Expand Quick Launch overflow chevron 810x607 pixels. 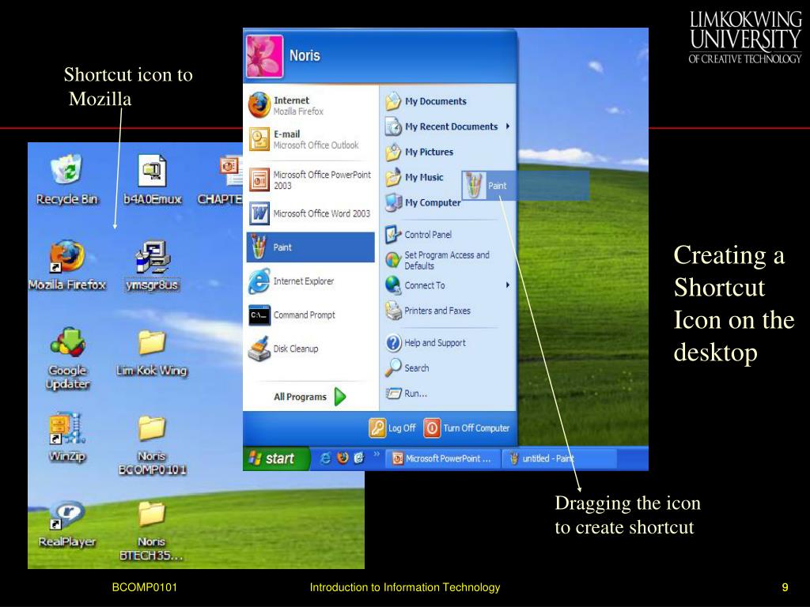377,454
